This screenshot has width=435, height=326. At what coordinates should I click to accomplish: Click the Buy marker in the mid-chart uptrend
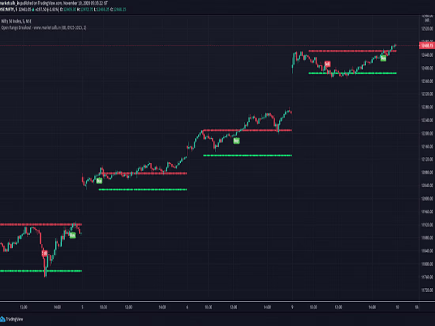(x=236, y=141)
